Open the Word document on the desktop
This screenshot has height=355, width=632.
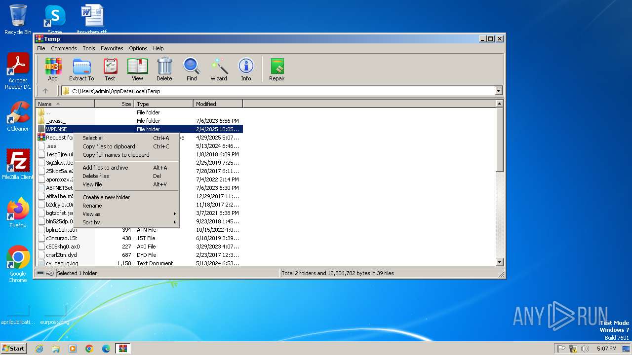pyautogui.click(x=92, y=20)
